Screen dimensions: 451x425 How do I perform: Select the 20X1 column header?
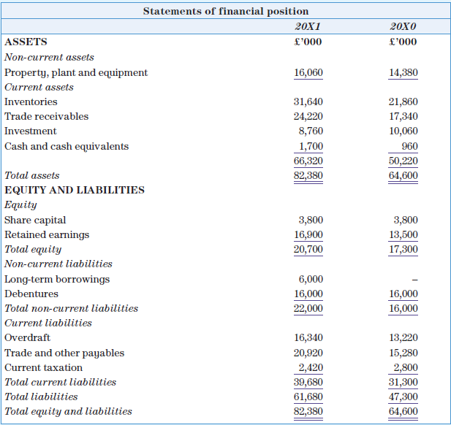[308, 26]
